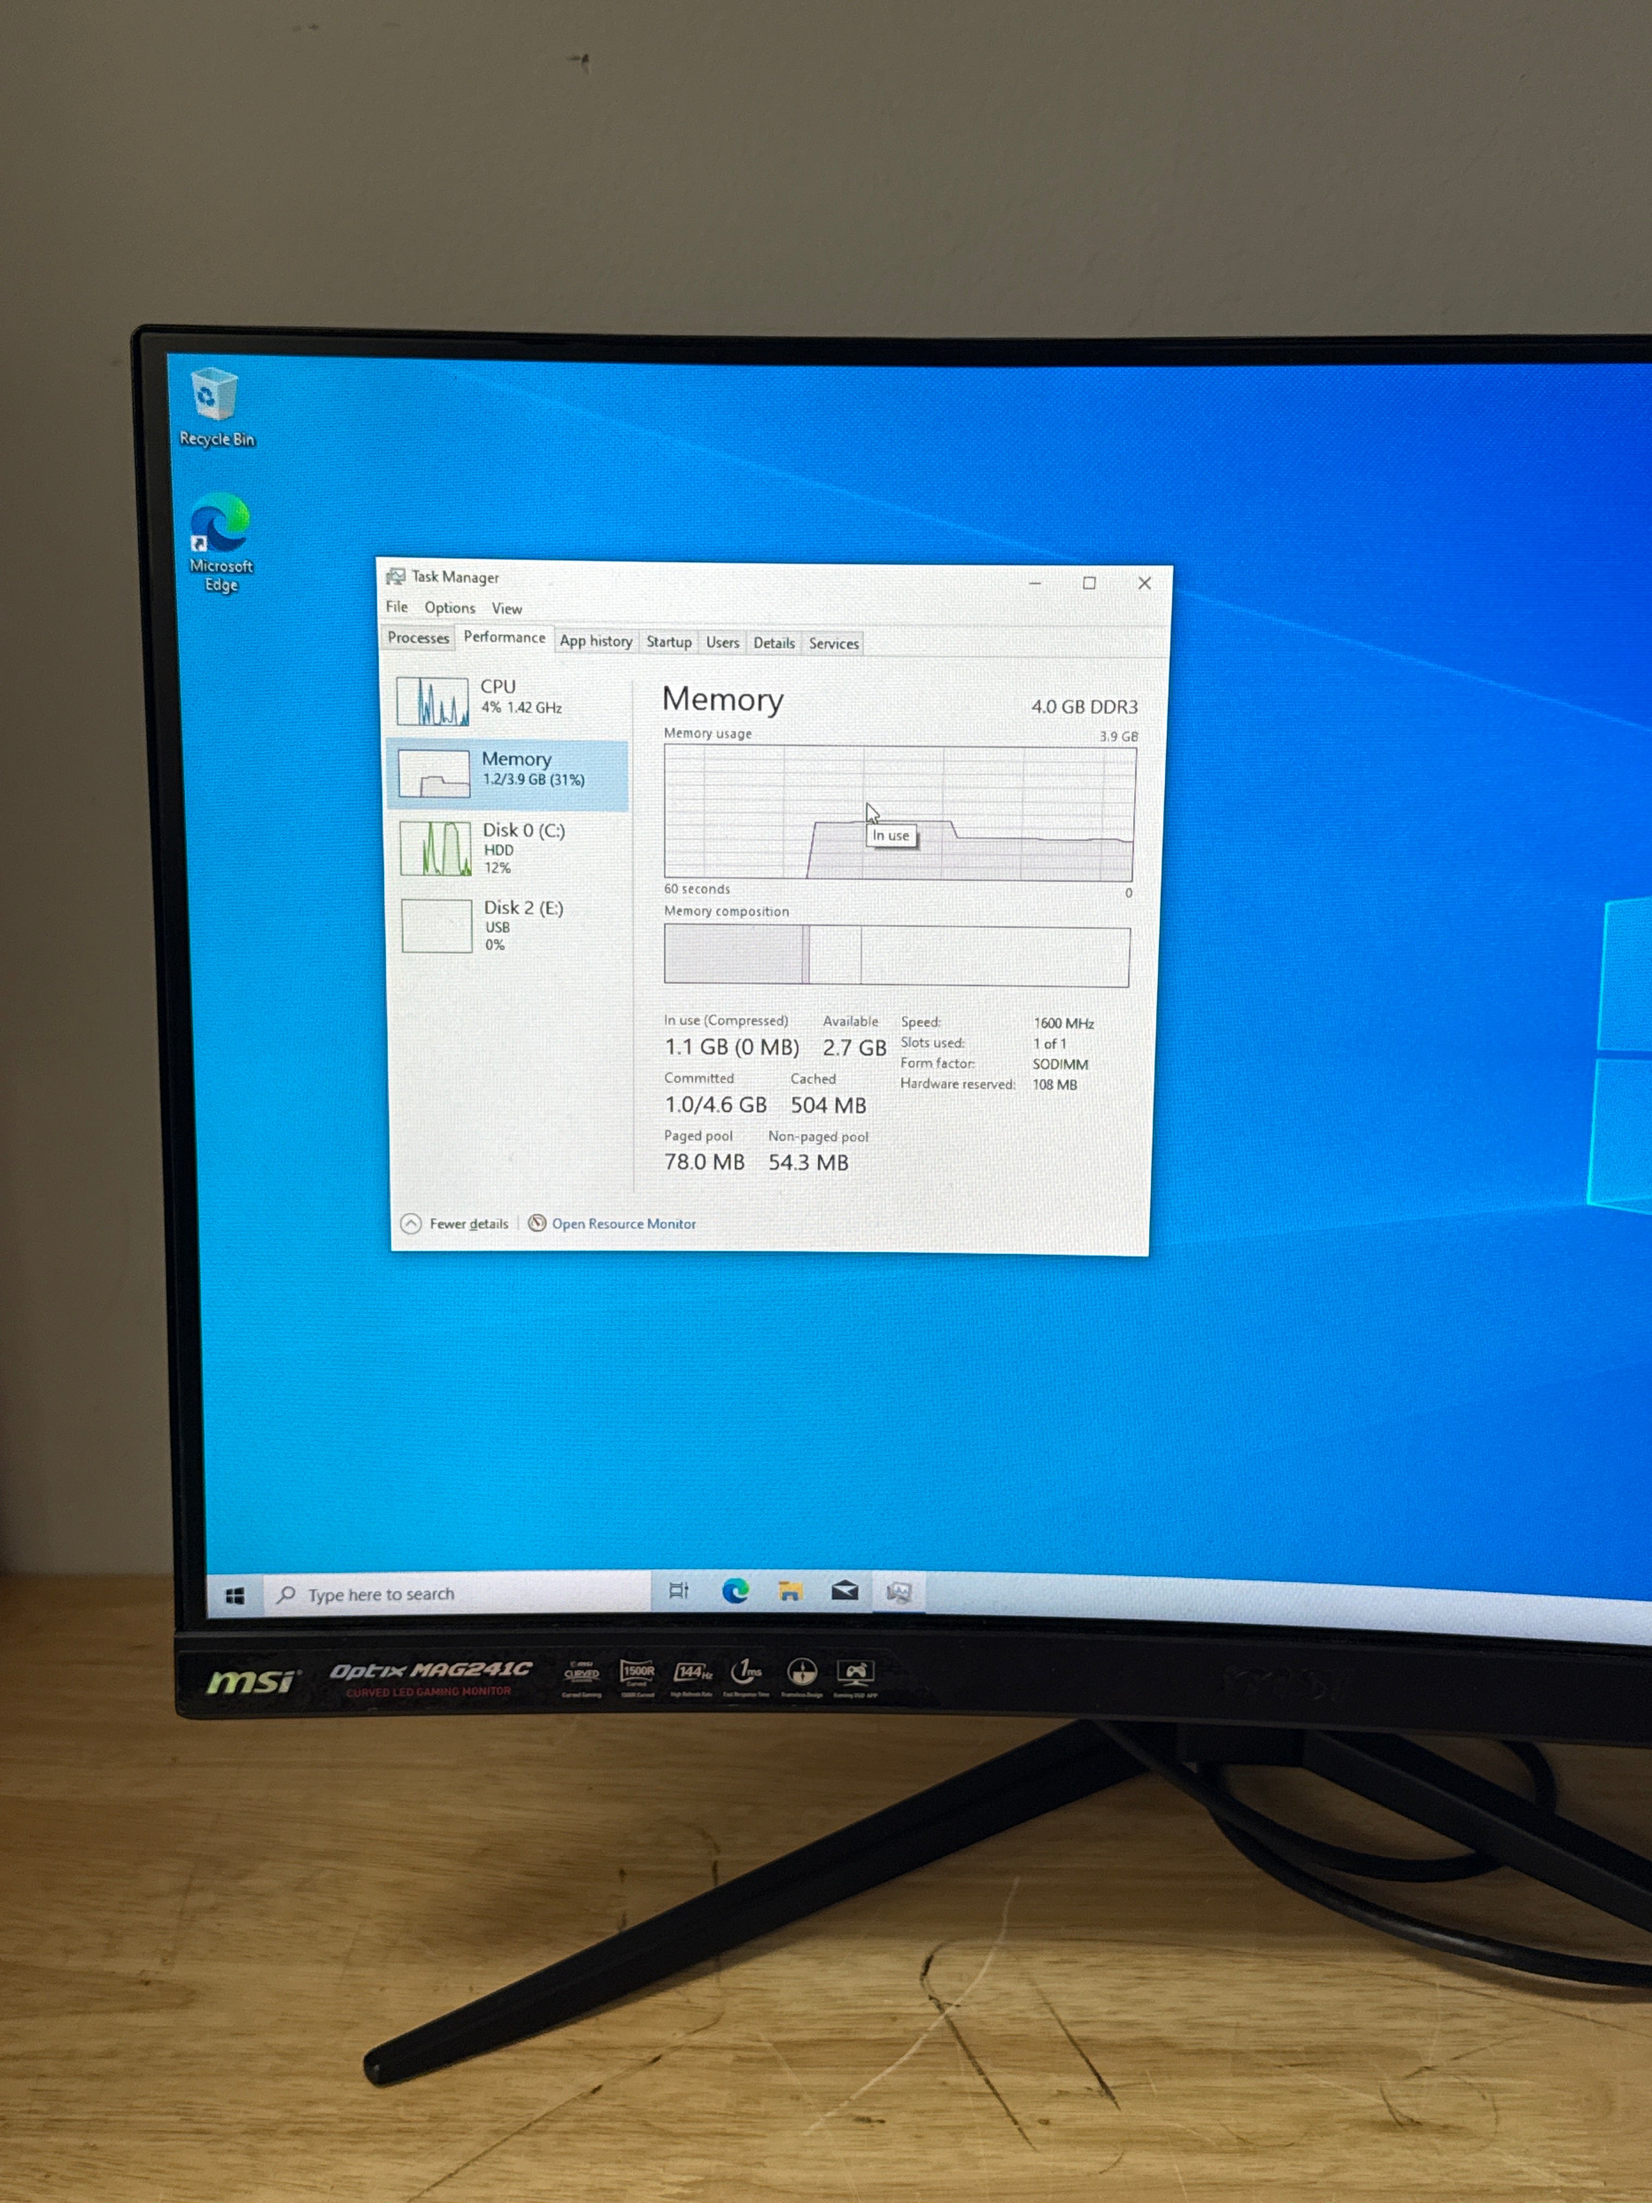Click the Resource Monitor icon

(536, 1223)
